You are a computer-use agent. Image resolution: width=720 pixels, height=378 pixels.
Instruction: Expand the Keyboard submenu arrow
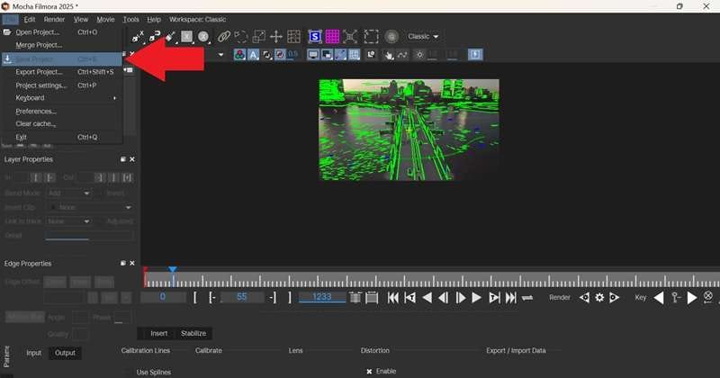point(114,98)
